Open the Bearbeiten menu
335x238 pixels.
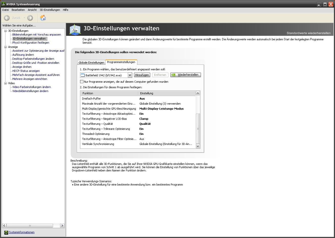(18, 10)
